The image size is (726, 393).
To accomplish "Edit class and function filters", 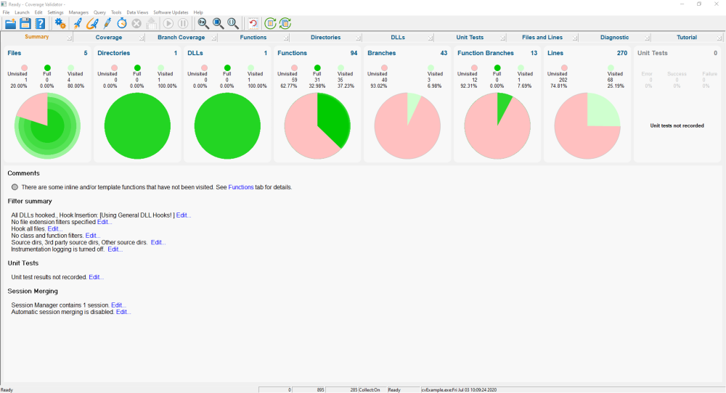I will point(93,236).
